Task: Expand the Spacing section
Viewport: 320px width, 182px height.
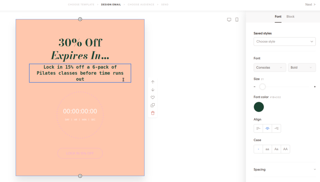Action: click(284, 170)
